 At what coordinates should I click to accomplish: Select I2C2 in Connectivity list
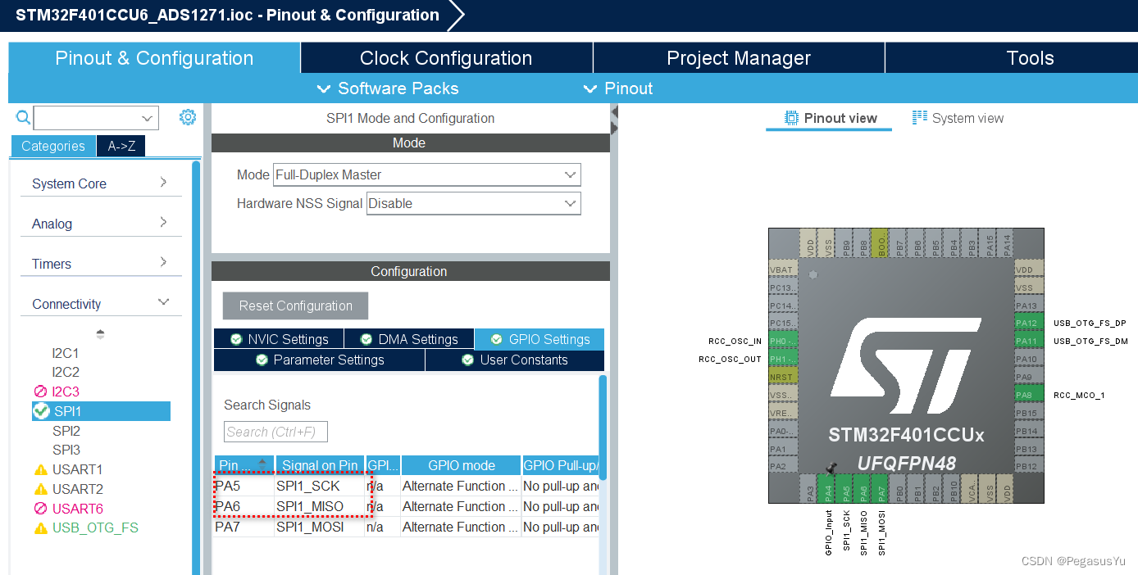(66, 372)
